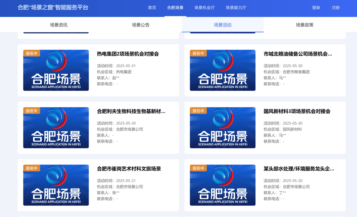The image size is (357, 217).
Task: Select the 场景活动 tab
Action: (x=222, y=25)
